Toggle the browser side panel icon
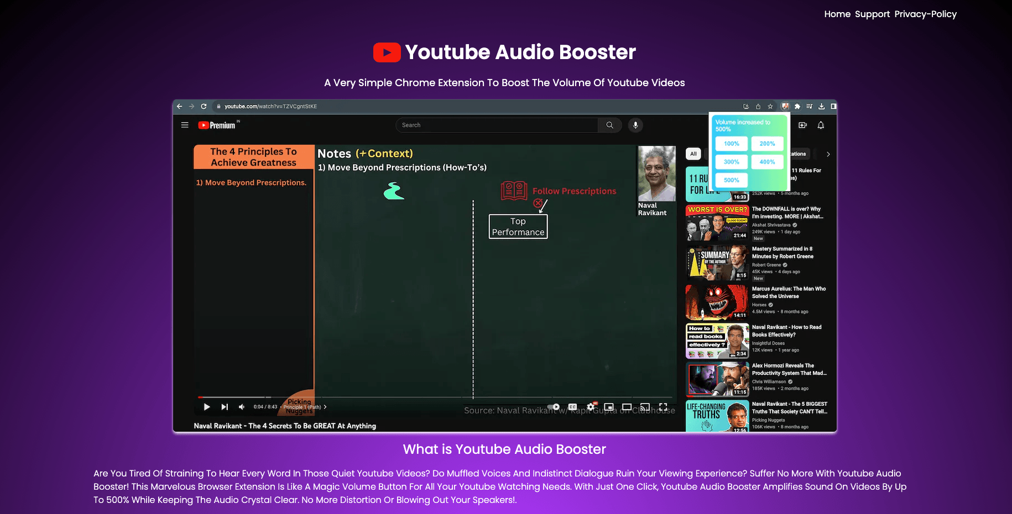 [833, 107]
